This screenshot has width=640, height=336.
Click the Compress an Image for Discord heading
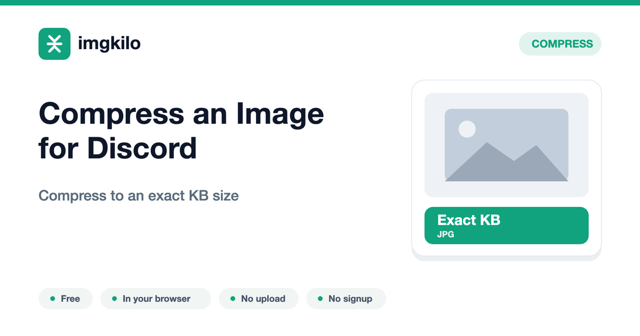click(181, 131)
